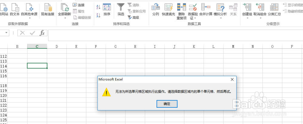Select column C header
303x124 pixels.
tap(37, 46)
